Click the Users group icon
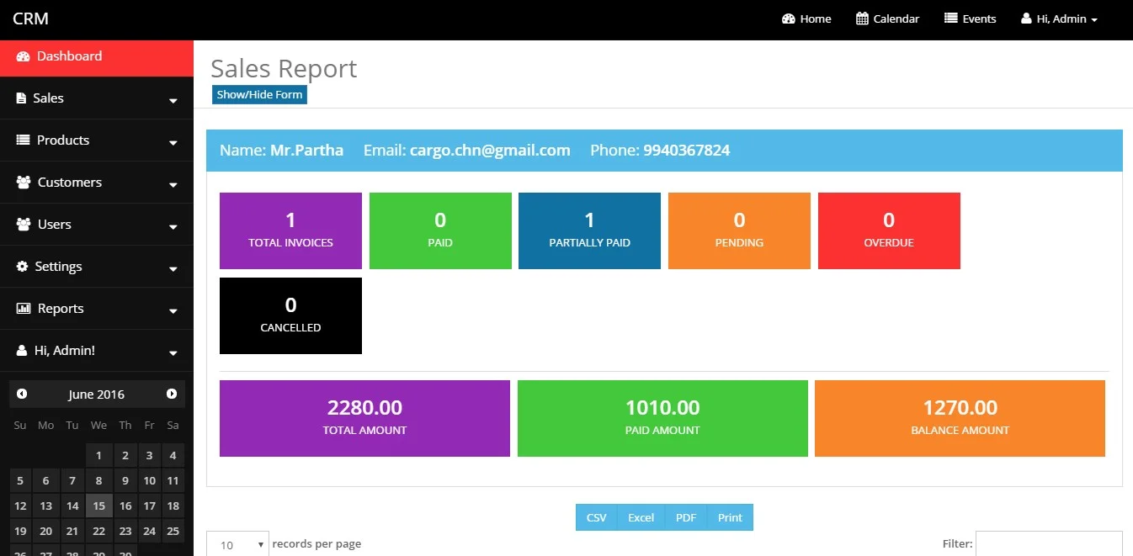The width and height of the screenshot is (1133, 556). coord(24,225)
